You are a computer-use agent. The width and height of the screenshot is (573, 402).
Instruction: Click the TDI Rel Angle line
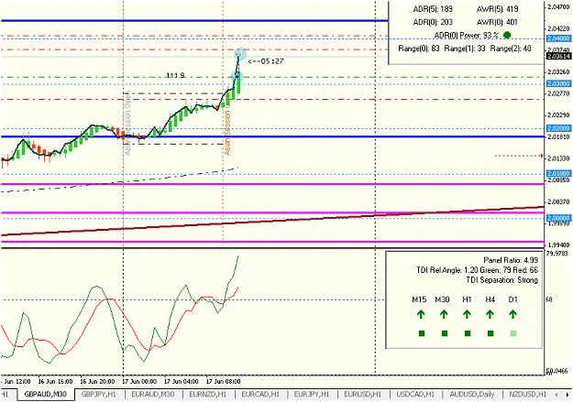coord(478,270)
